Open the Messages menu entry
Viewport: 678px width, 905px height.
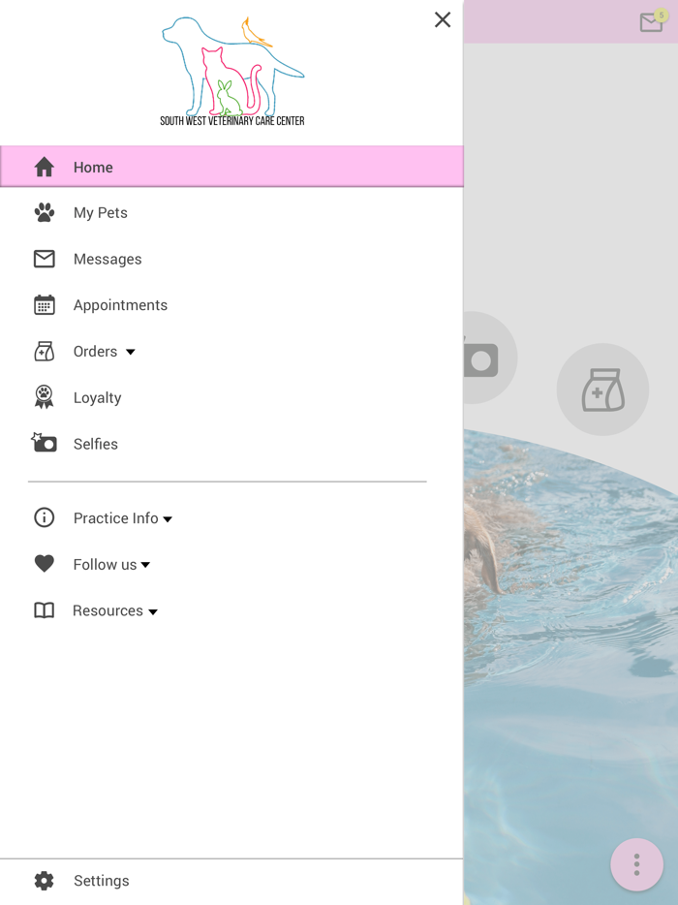coord(108,259)
